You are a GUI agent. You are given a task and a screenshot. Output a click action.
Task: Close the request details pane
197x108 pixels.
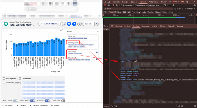click(x=112, y=26)
